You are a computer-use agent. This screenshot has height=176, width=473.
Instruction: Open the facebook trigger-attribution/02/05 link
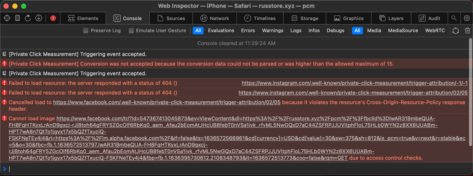coord(167,102)
